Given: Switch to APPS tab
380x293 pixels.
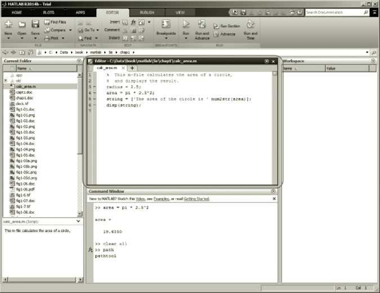Looking at the screenshot, I should click(80, 12).
